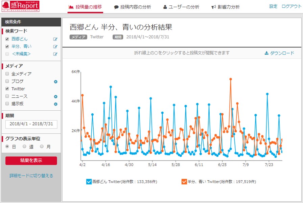Viewport: 303px width, 203px height.
Task: Click the edit icon next to 半分、青い
Action: [x=55, y=47]
